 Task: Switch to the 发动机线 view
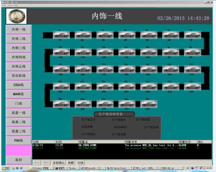(x=18, y=76)
